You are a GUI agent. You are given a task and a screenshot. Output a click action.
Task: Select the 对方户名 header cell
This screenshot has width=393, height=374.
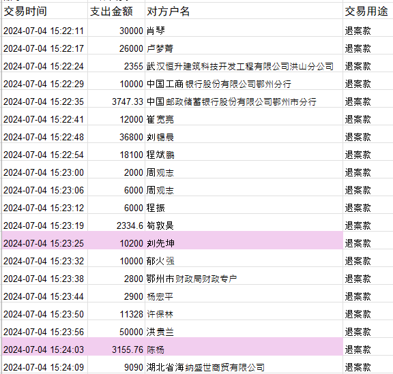tap(244, 11)
